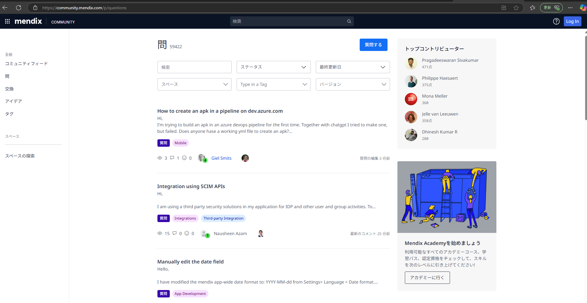
Task: Open Giel Smits profile link
Action: point(221,158)
